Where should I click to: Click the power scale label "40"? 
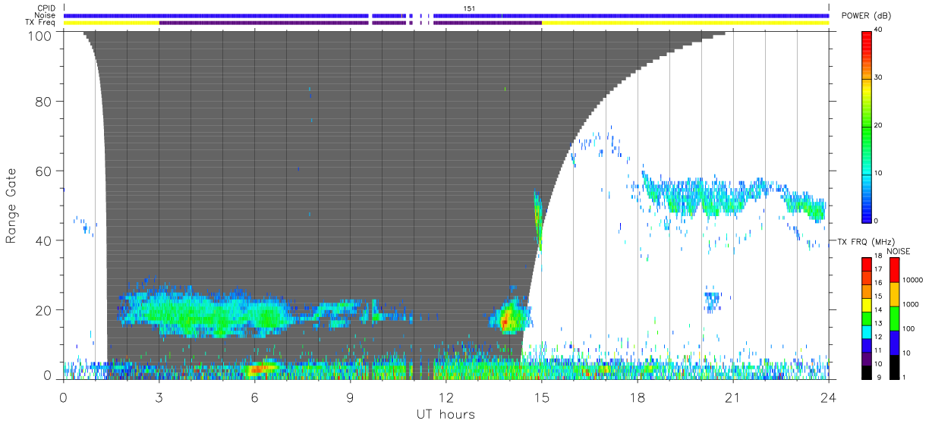click(x=879, y=30)
